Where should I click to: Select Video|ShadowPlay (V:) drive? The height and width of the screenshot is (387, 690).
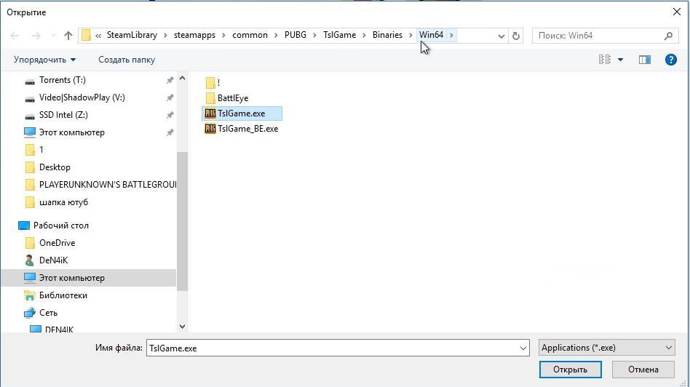tap(82, 97)
